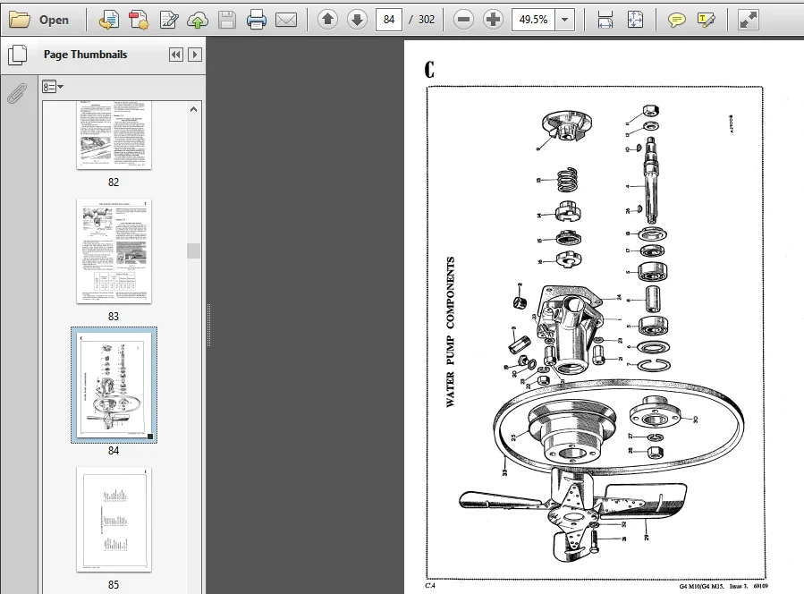Go to the previous page with up arrow

(x=327, y=20)
